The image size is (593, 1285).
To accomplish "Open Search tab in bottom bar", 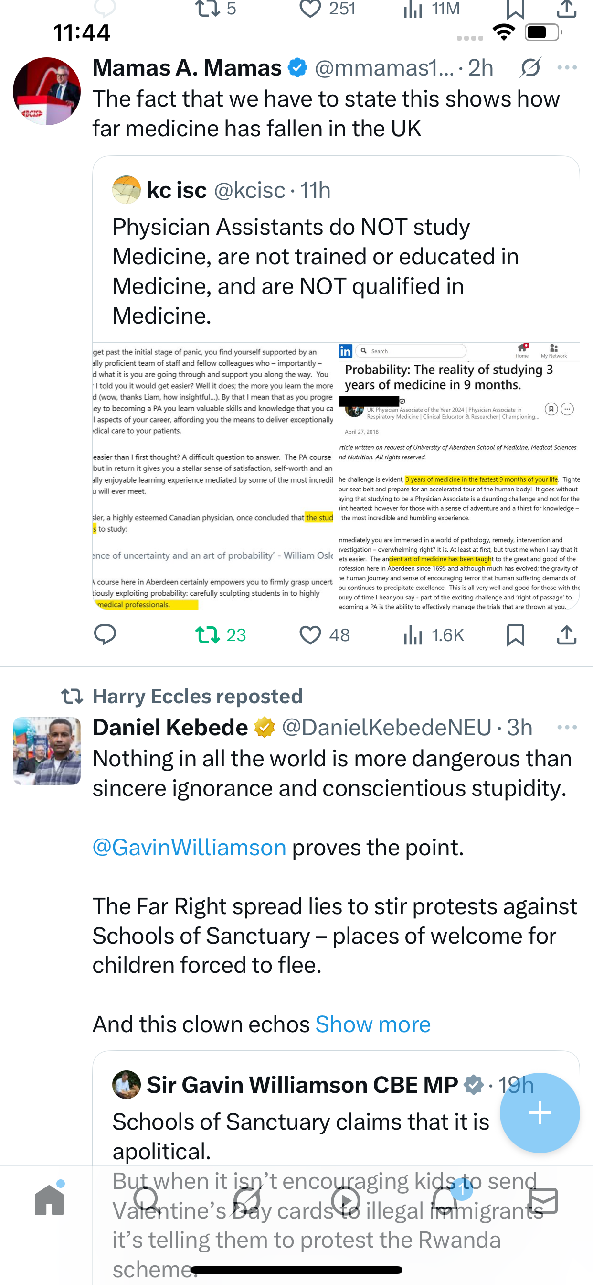I will [x=147, y=1200].
